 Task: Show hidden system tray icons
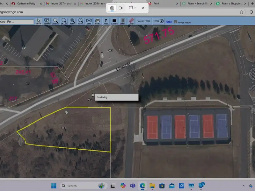(x=243, y=186)
